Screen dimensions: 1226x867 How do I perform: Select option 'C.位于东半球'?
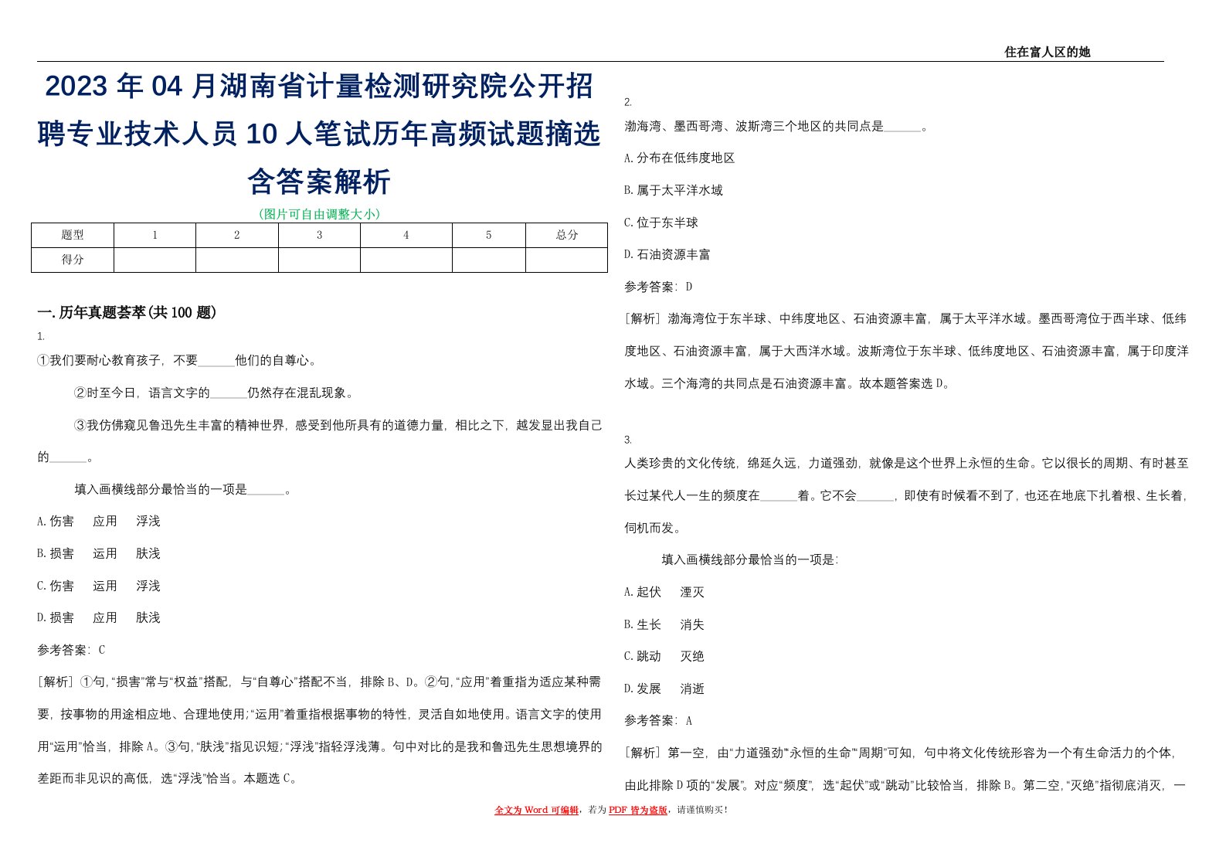[x=661, y=223]
